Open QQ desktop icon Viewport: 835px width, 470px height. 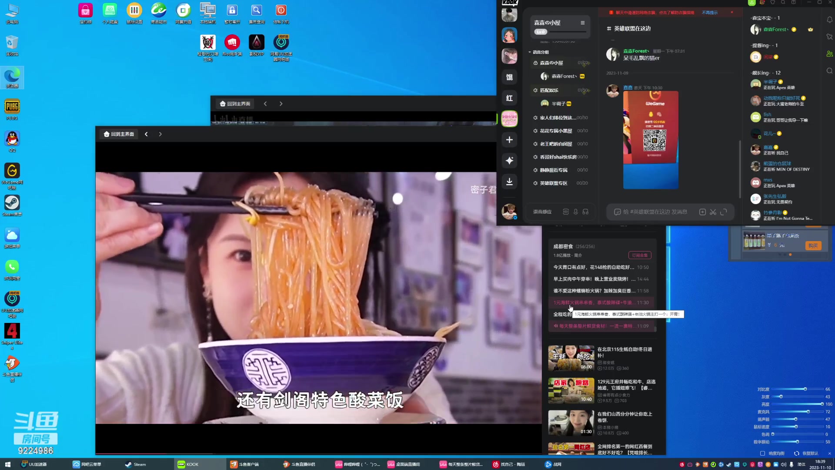coord(12,142)
